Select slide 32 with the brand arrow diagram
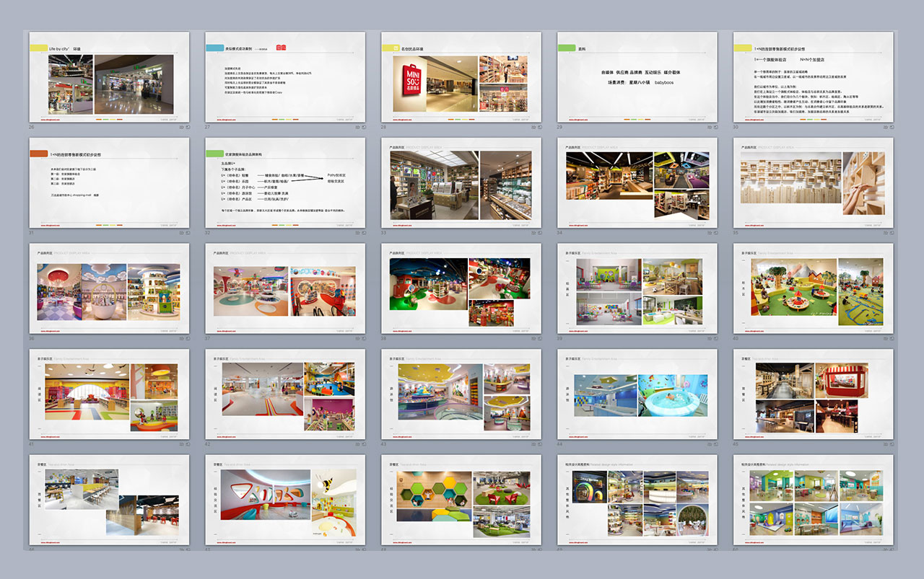Viewport: 924px width, 579px height. (285, 183)
